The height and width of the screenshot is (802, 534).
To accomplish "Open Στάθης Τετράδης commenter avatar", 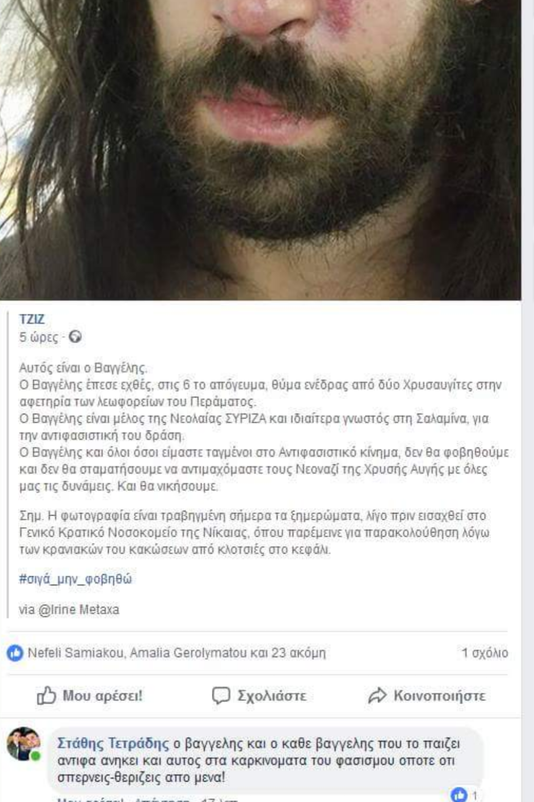I will tap(23, 743).
